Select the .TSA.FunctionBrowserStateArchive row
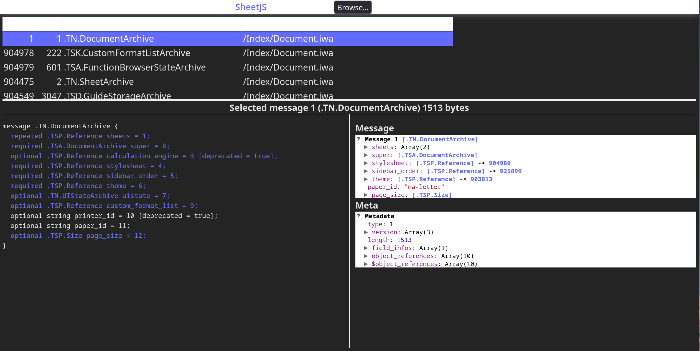Screen dimensions: 700x351 point(135,67)
